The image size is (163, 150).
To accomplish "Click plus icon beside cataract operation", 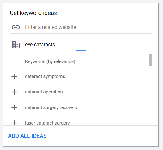I will (14, 92).
